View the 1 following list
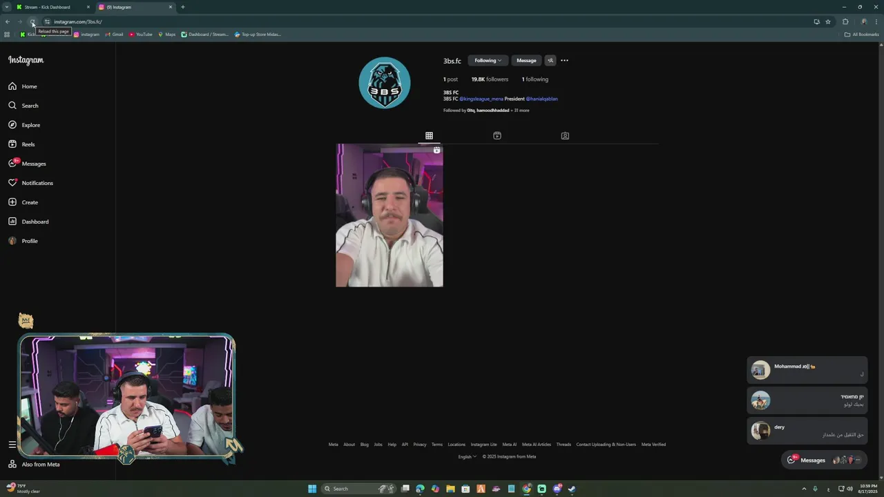Image resolution: width=884 pixels, height=497 pixels. pyautogui.click(x=535, y=79)
